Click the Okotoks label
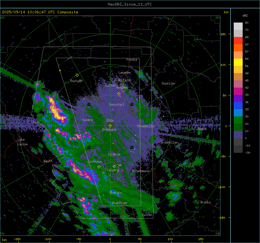The height and width of the screenshot is (243, 260). [116, 193]
